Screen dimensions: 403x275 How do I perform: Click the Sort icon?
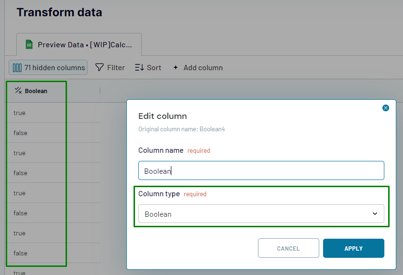click(139, 68)
